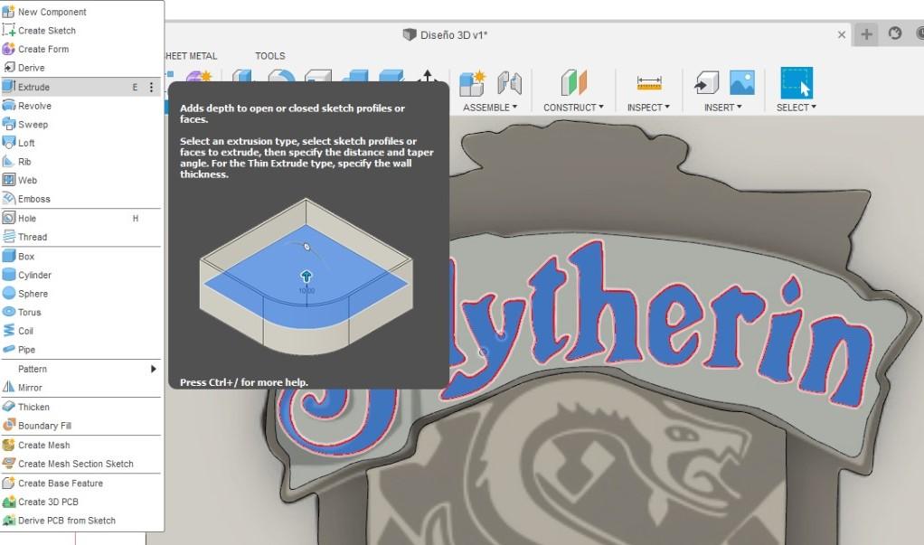Open Extrude's three-dot options button
This screenshot has width=924, height=545.
152,87
